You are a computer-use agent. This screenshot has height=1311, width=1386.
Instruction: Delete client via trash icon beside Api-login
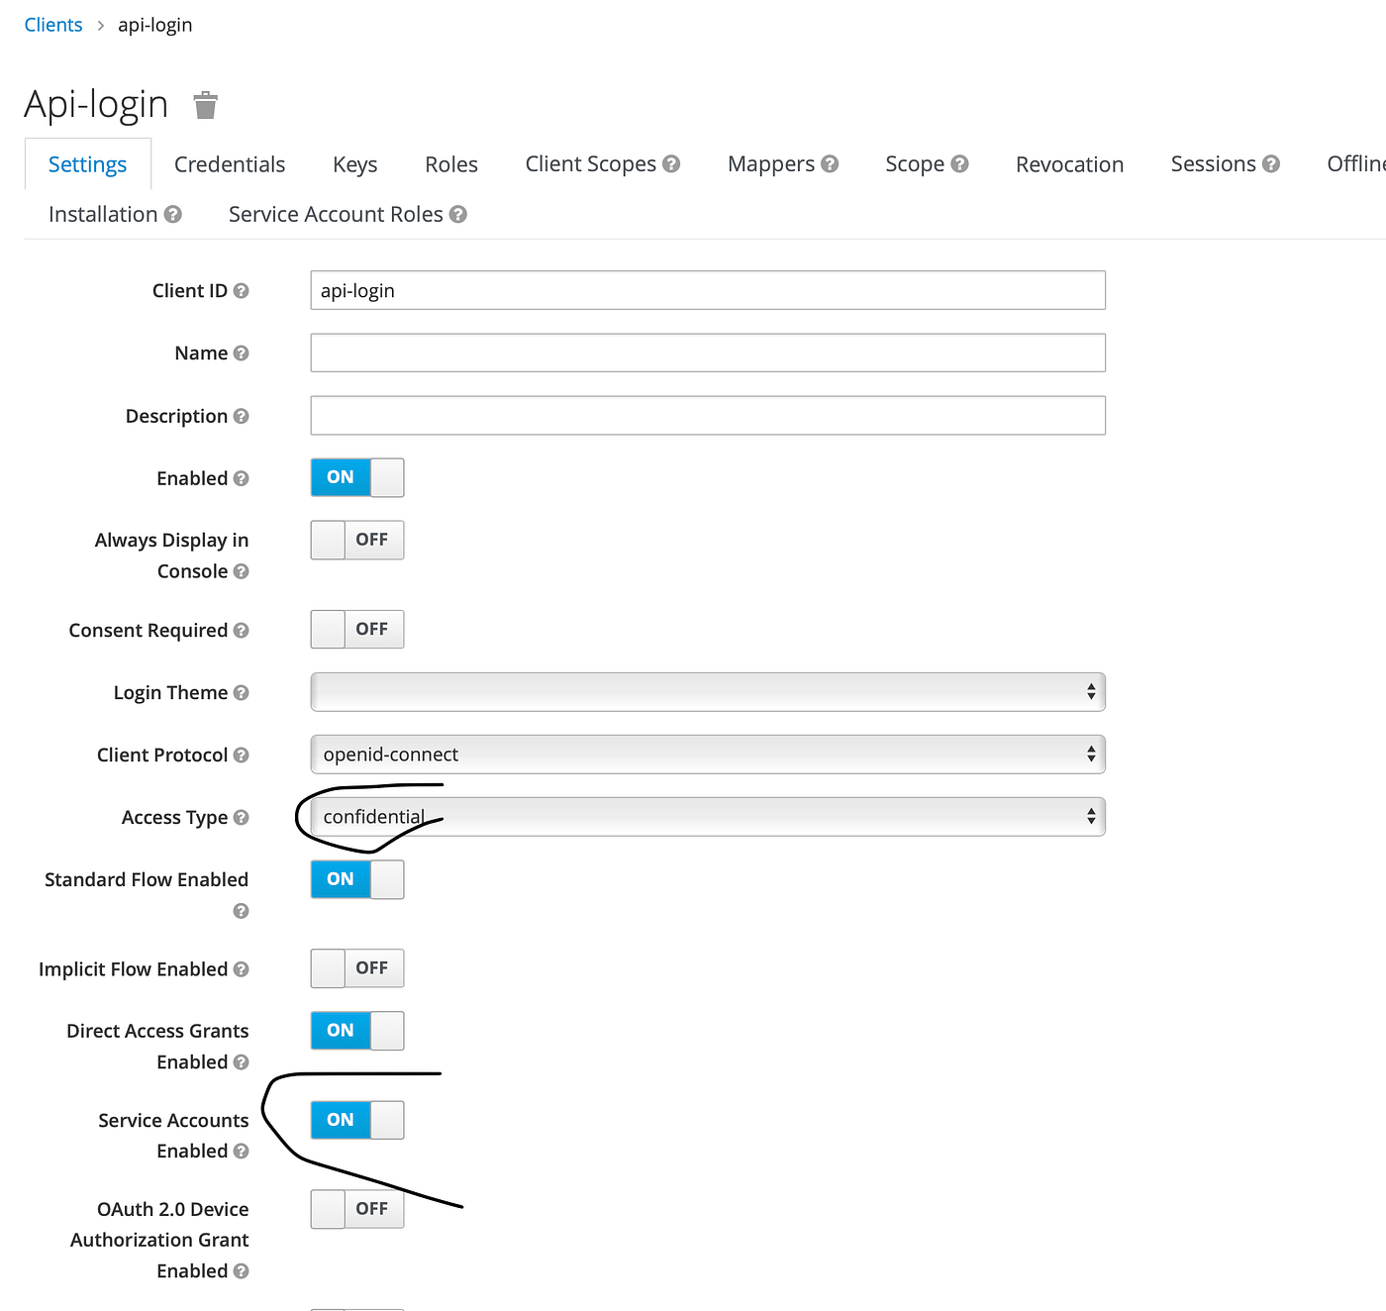coord(205,105)
